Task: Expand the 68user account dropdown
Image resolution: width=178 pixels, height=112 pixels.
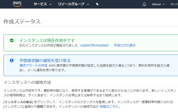Action: (x=158, y=4)
